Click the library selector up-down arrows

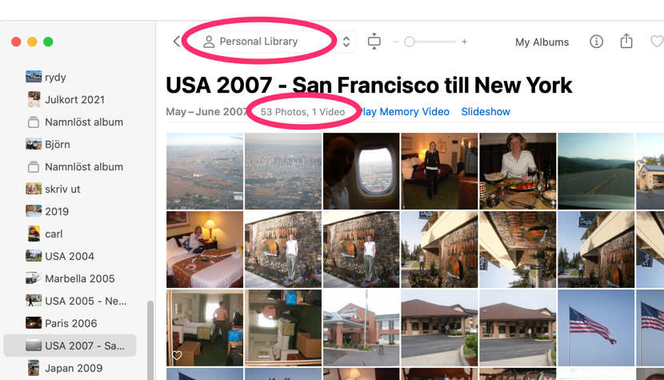tap(346, 42)
